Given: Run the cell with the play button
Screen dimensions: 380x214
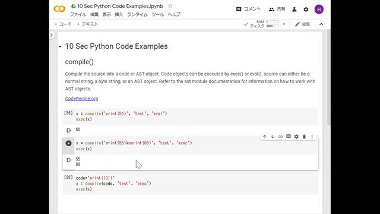Looking at the screenshot, I should click(x=68, y=143).
